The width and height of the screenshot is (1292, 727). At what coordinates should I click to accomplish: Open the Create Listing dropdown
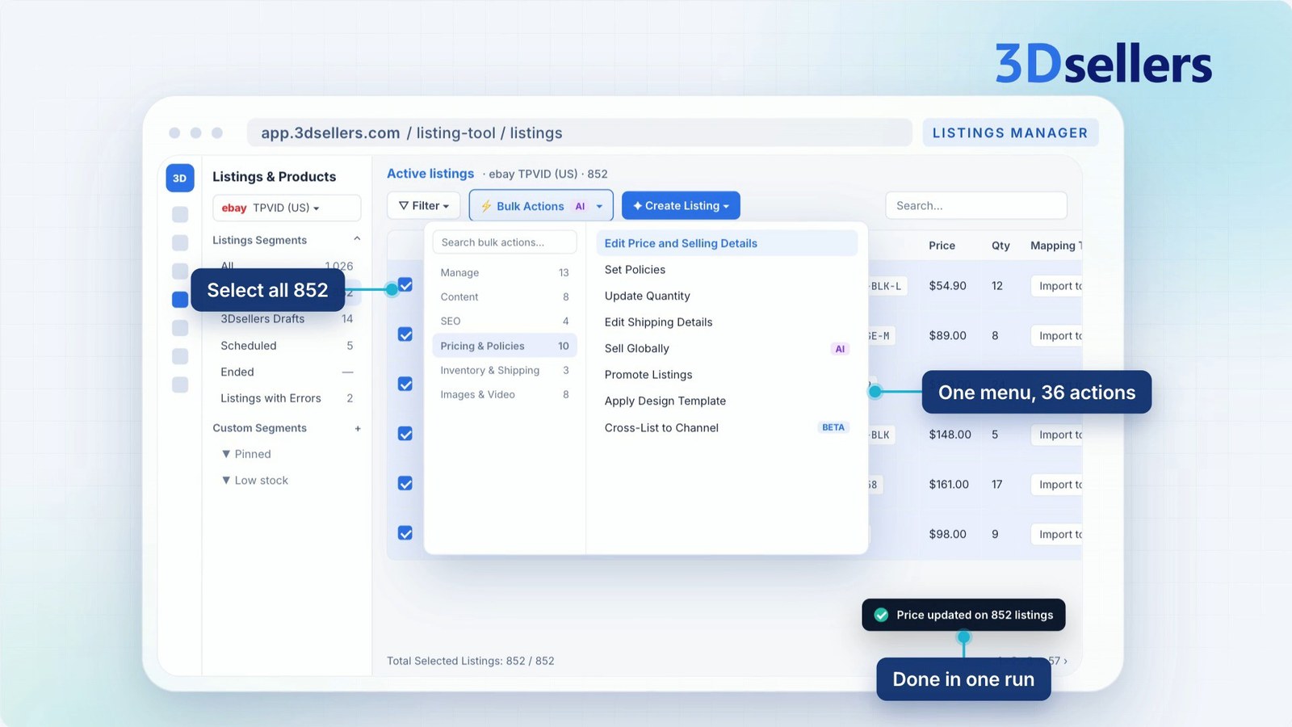(681, 206)
